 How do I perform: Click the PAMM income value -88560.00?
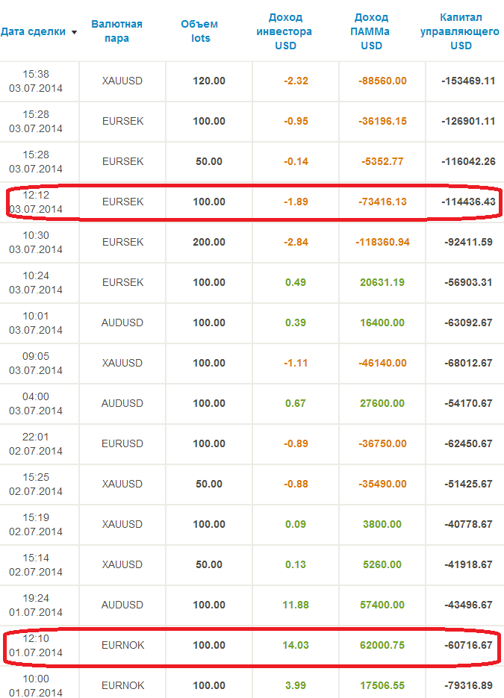click(381, 81)
